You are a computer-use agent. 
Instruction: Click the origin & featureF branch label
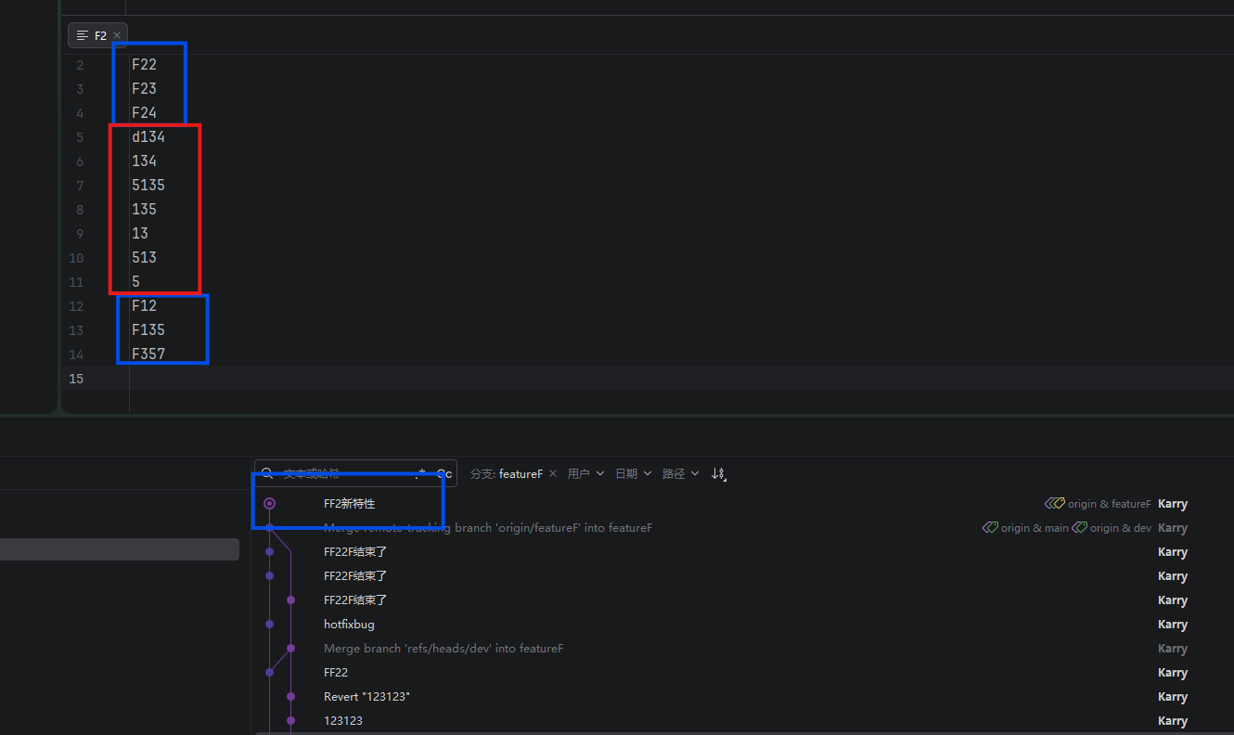coord(1110,504)
